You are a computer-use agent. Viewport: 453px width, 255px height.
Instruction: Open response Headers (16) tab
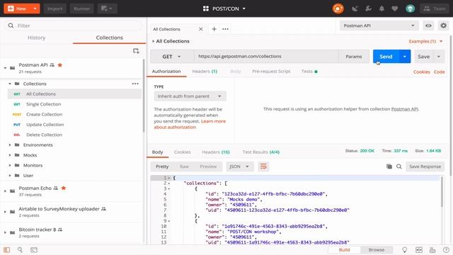(216, 152)
